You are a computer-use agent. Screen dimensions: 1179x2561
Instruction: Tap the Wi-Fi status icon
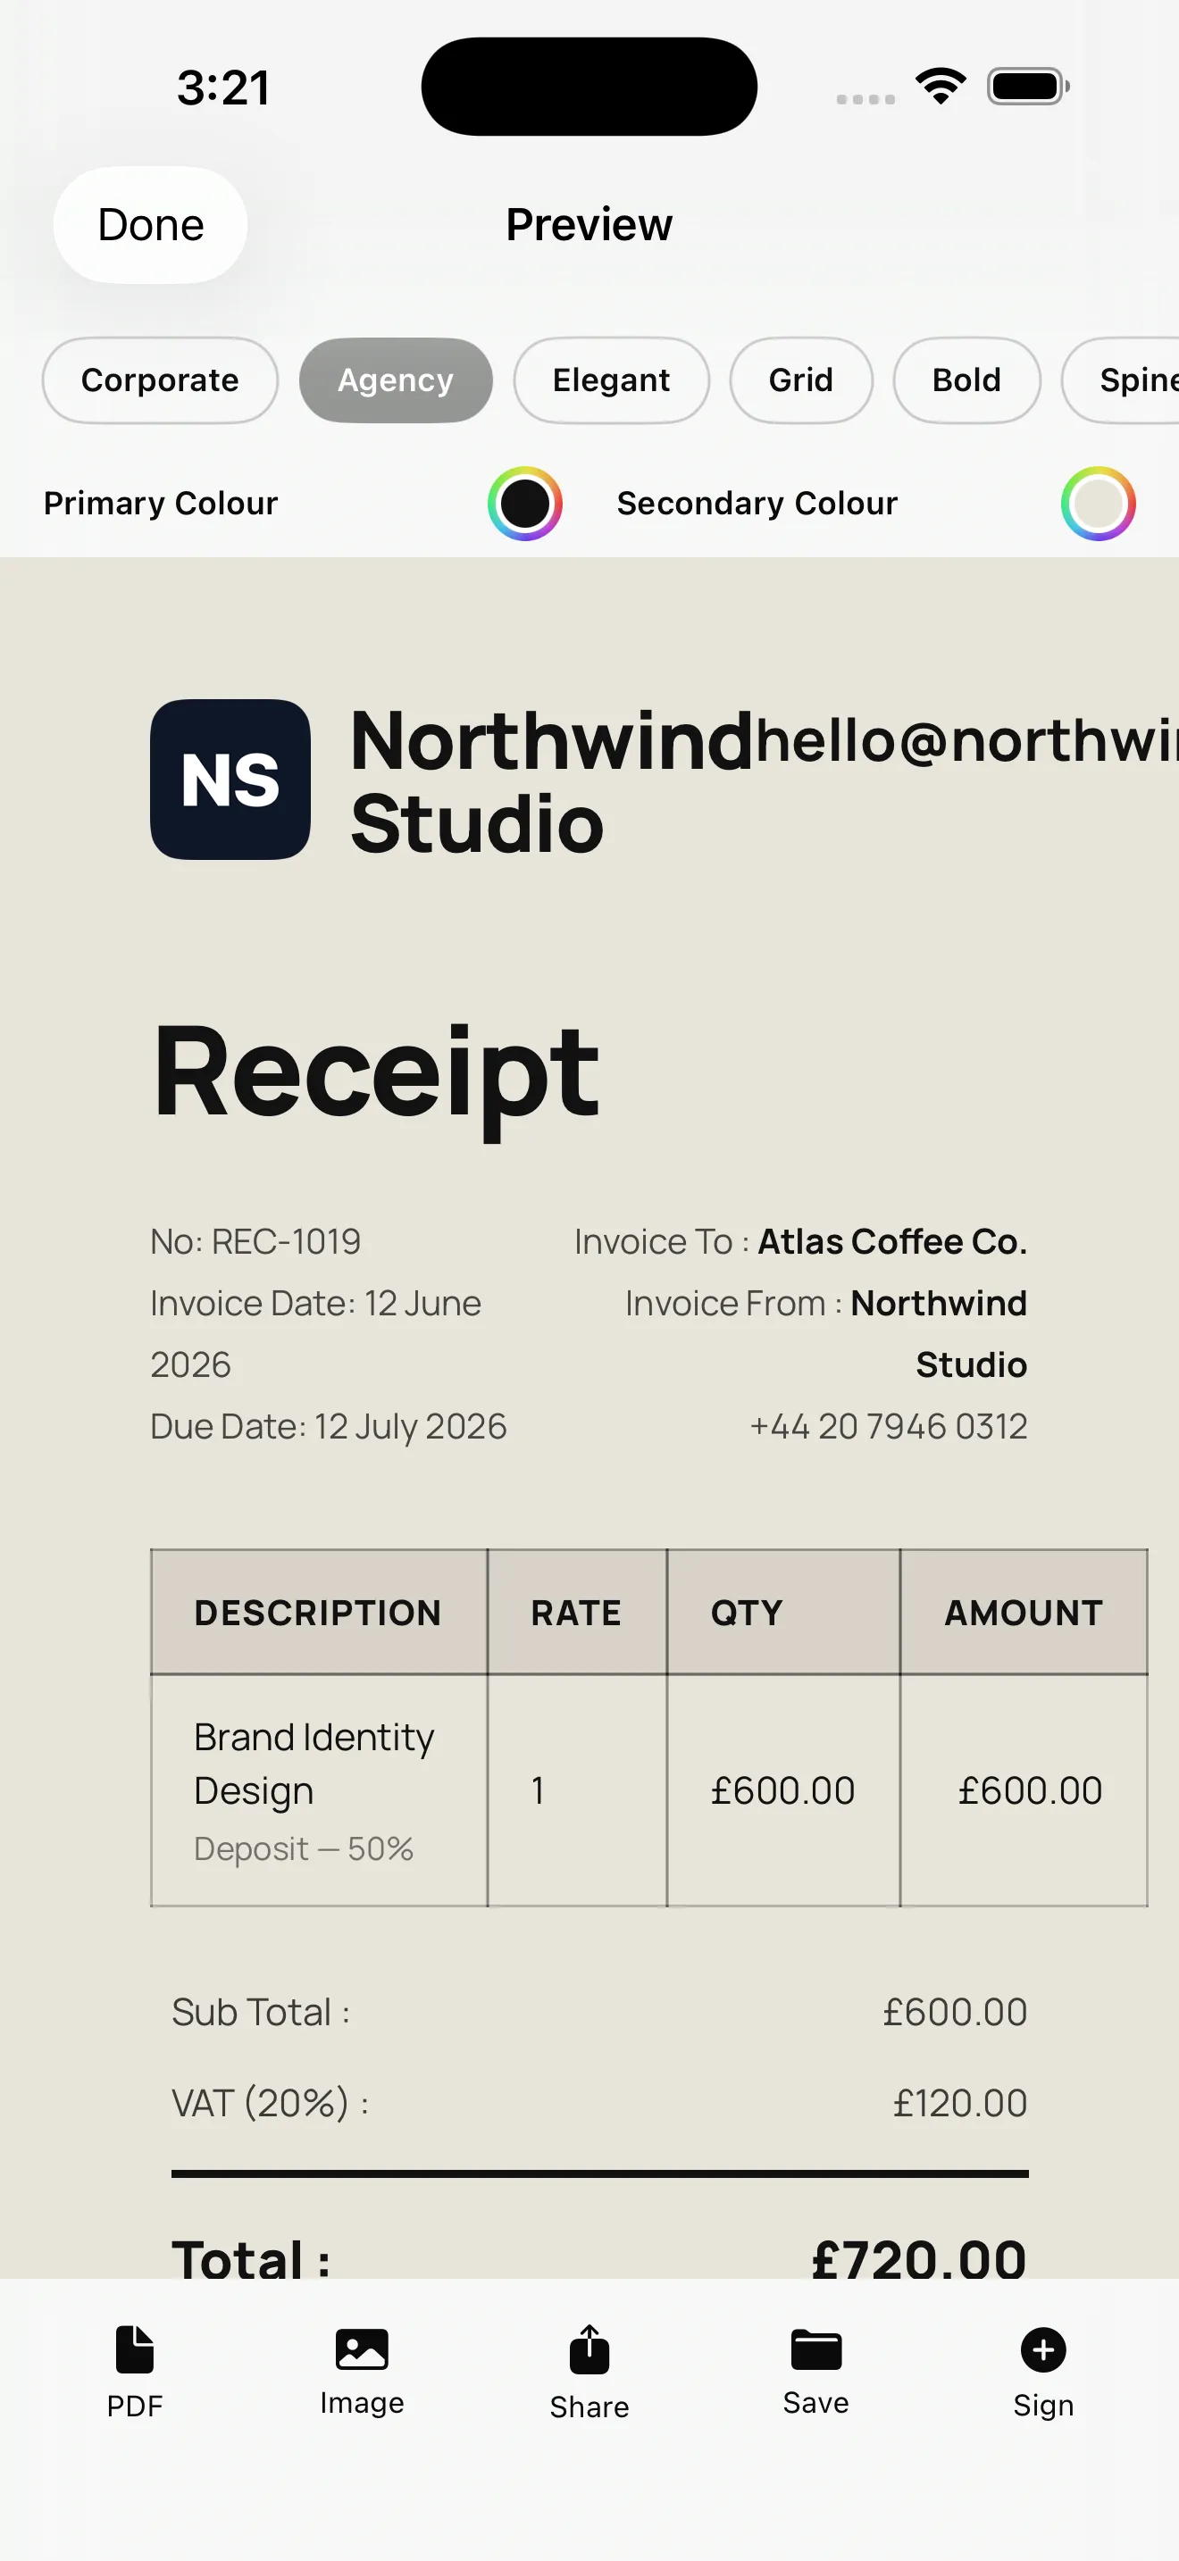click(941, 87)
